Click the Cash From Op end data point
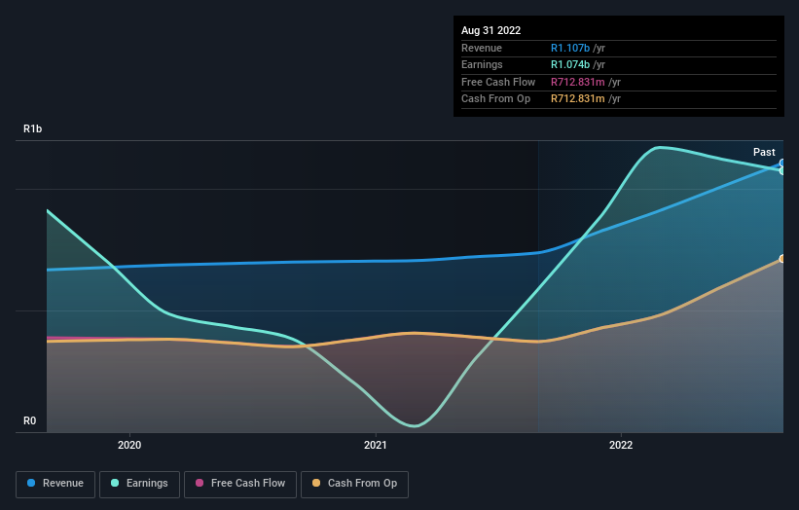This screenshot has height=510, width=799. click(x=782, y=259)
